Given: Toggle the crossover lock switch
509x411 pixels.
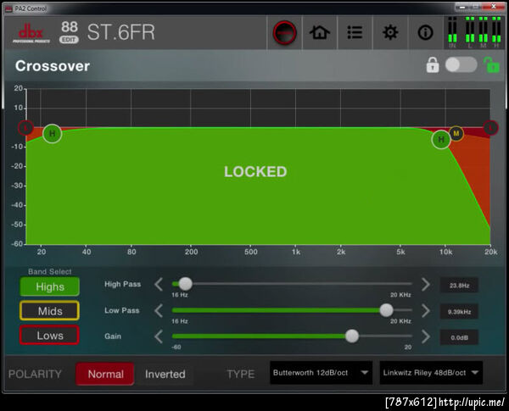Looking at the screenshot, I should [461, 65].
